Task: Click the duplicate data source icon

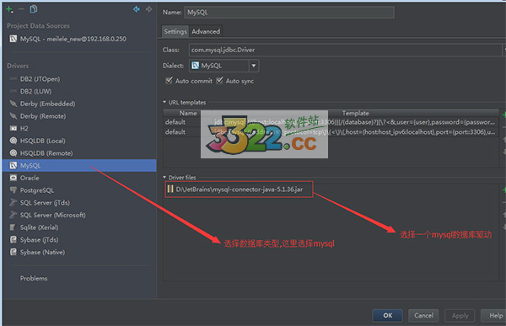Action: (33, 9)
